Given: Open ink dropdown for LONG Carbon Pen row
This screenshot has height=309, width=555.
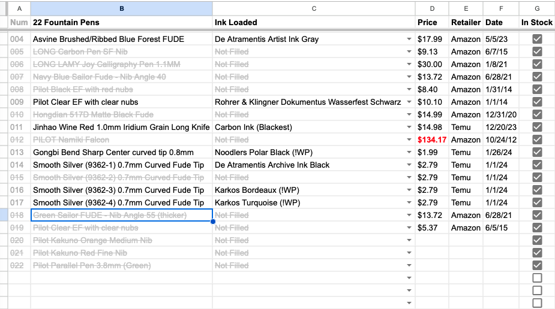Looking at the screenshot, I should click(409, 51).
